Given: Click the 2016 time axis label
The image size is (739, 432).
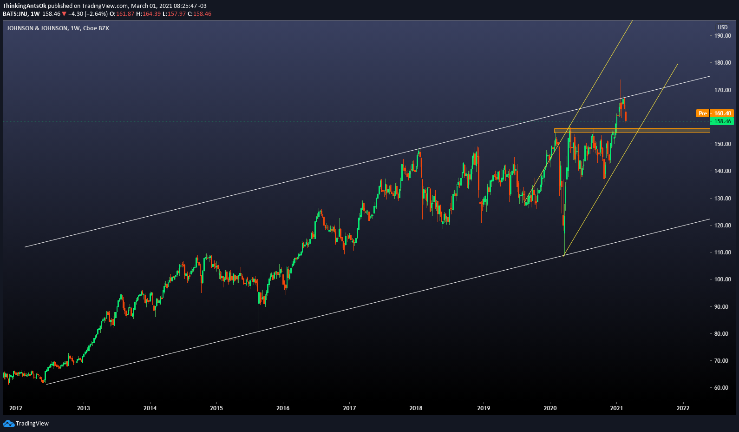Looking at the screenshot, I should [283, 408].
